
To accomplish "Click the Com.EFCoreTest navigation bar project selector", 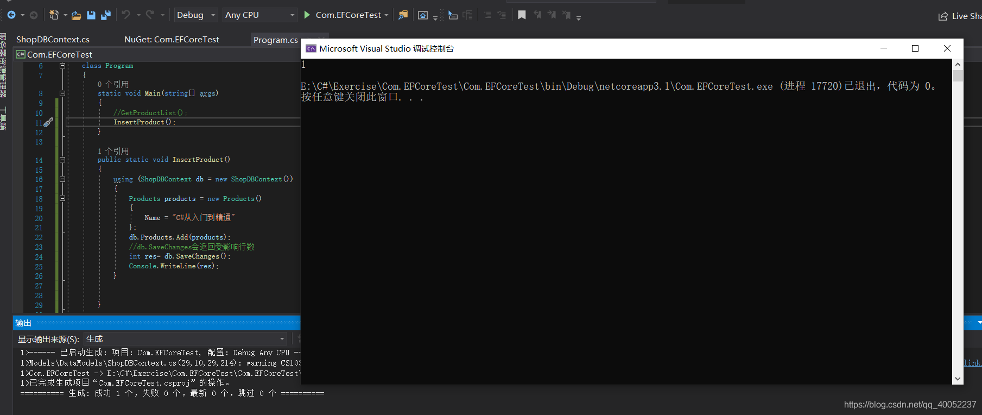I will (157, 54).
